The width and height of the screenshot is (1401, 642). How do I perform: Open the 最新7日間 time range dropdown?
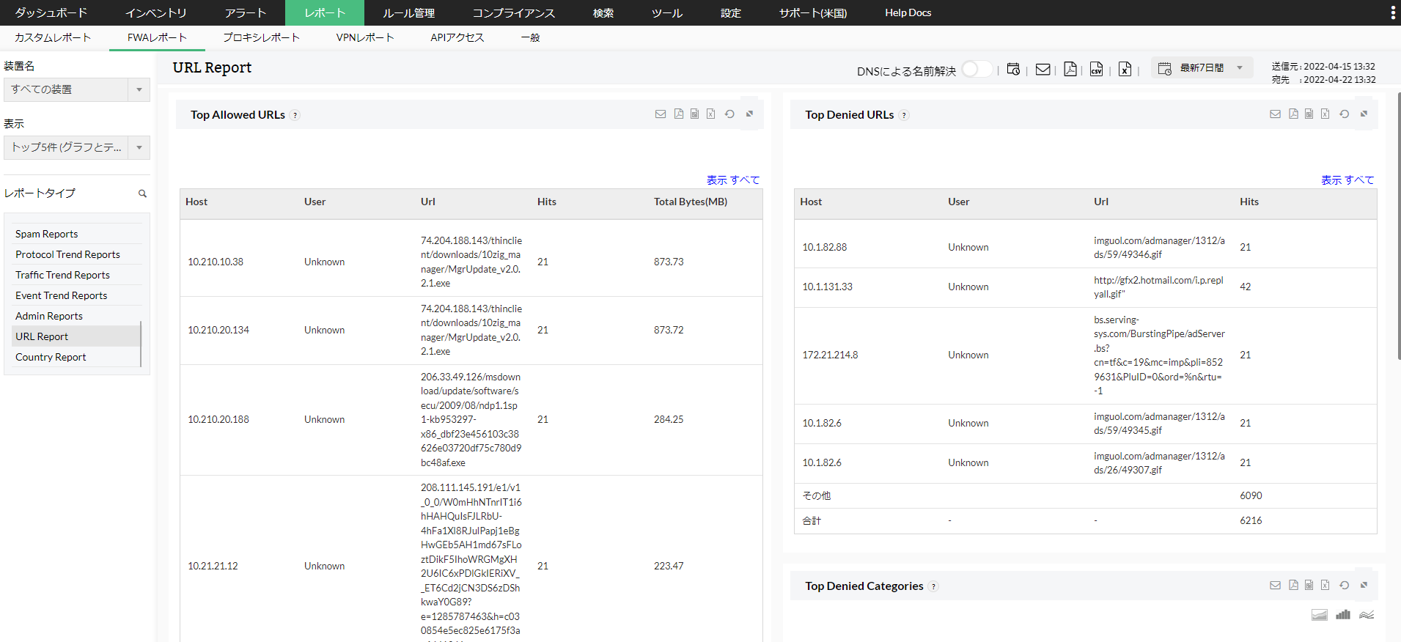1202,68
